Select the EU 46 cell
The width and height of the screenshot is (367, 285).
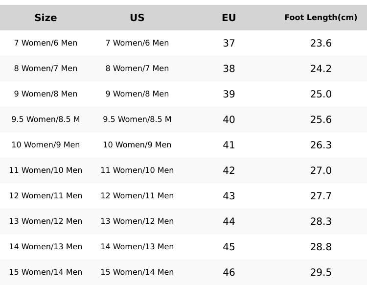[229, 272]
